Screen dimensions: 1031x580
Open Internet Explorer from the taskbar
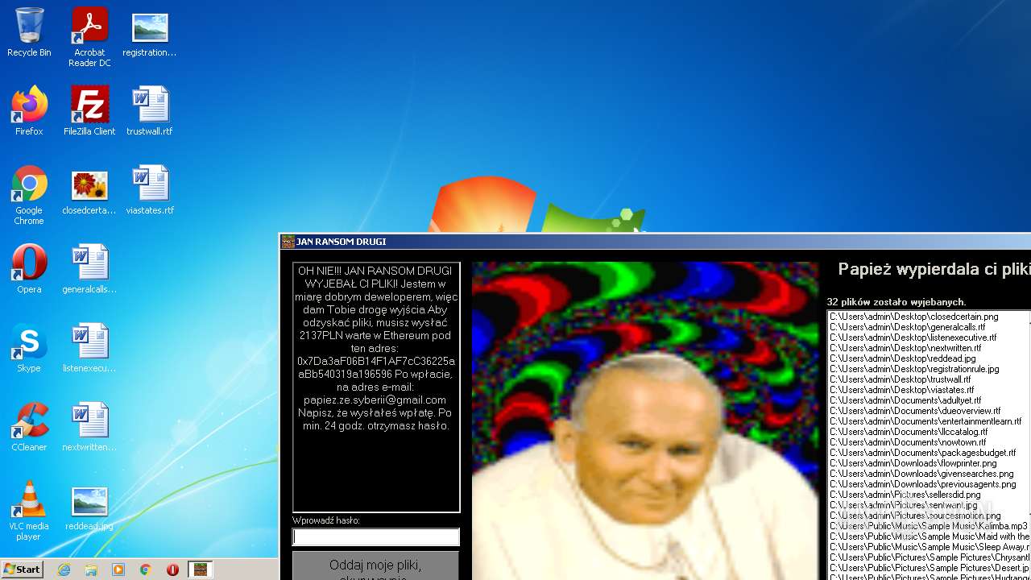64,570
